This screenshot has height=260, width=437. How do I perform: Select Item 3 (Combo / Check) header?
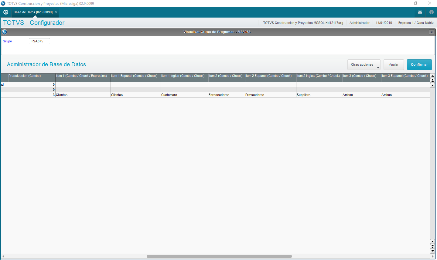tap(361, 77)
